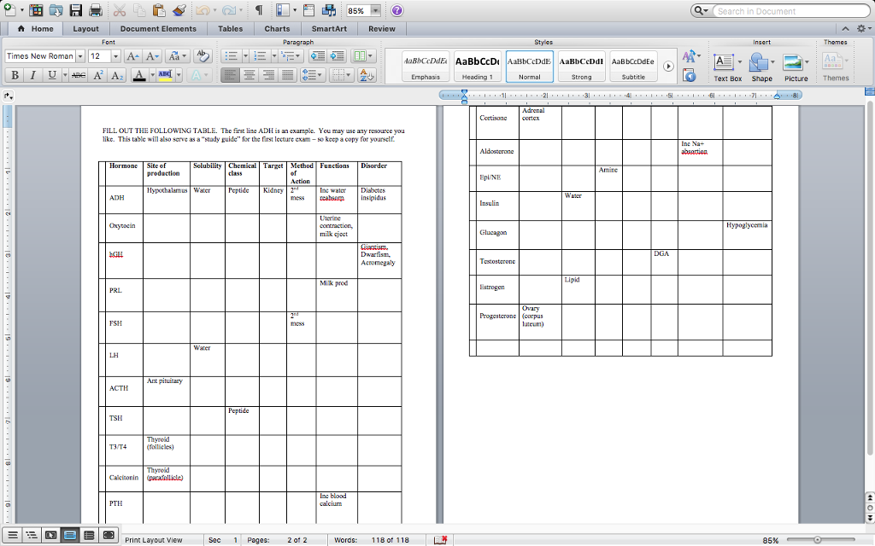This screenshot has height=546, width=875.
Task: Insert a Text Box
Action: (727, 66)
